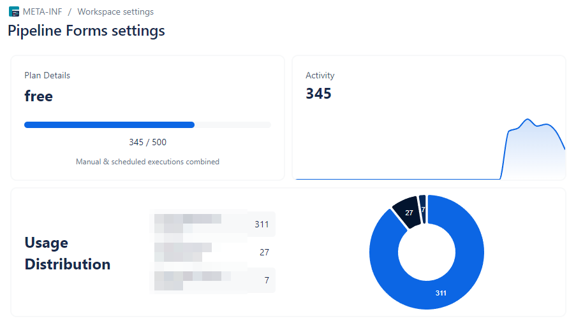Click the Plan Details label
The height and width of the screenshot is (321, 576).
point(47,75)
